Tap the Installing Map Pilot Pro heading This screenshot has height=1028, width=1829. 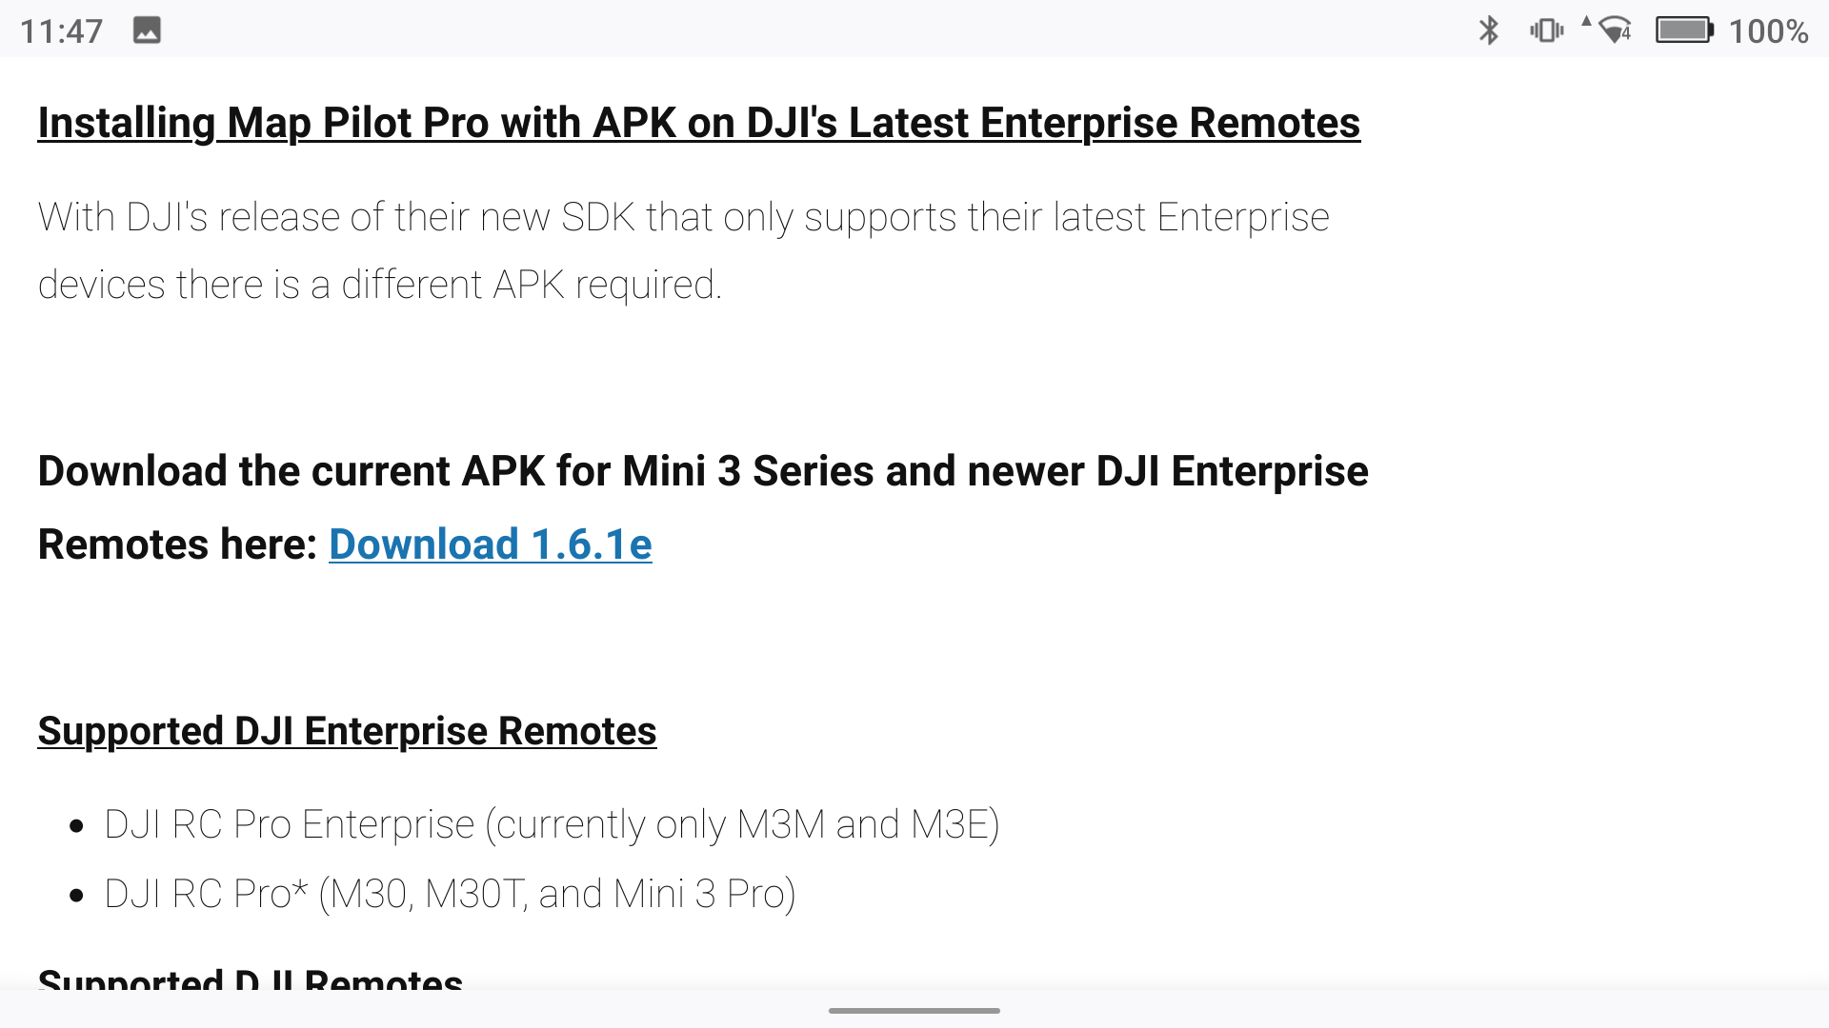699,123
